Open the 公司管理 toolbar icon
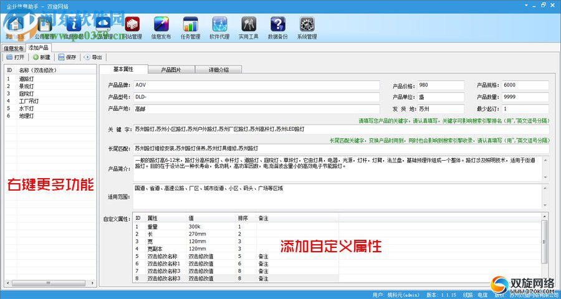 coord(44,27)
